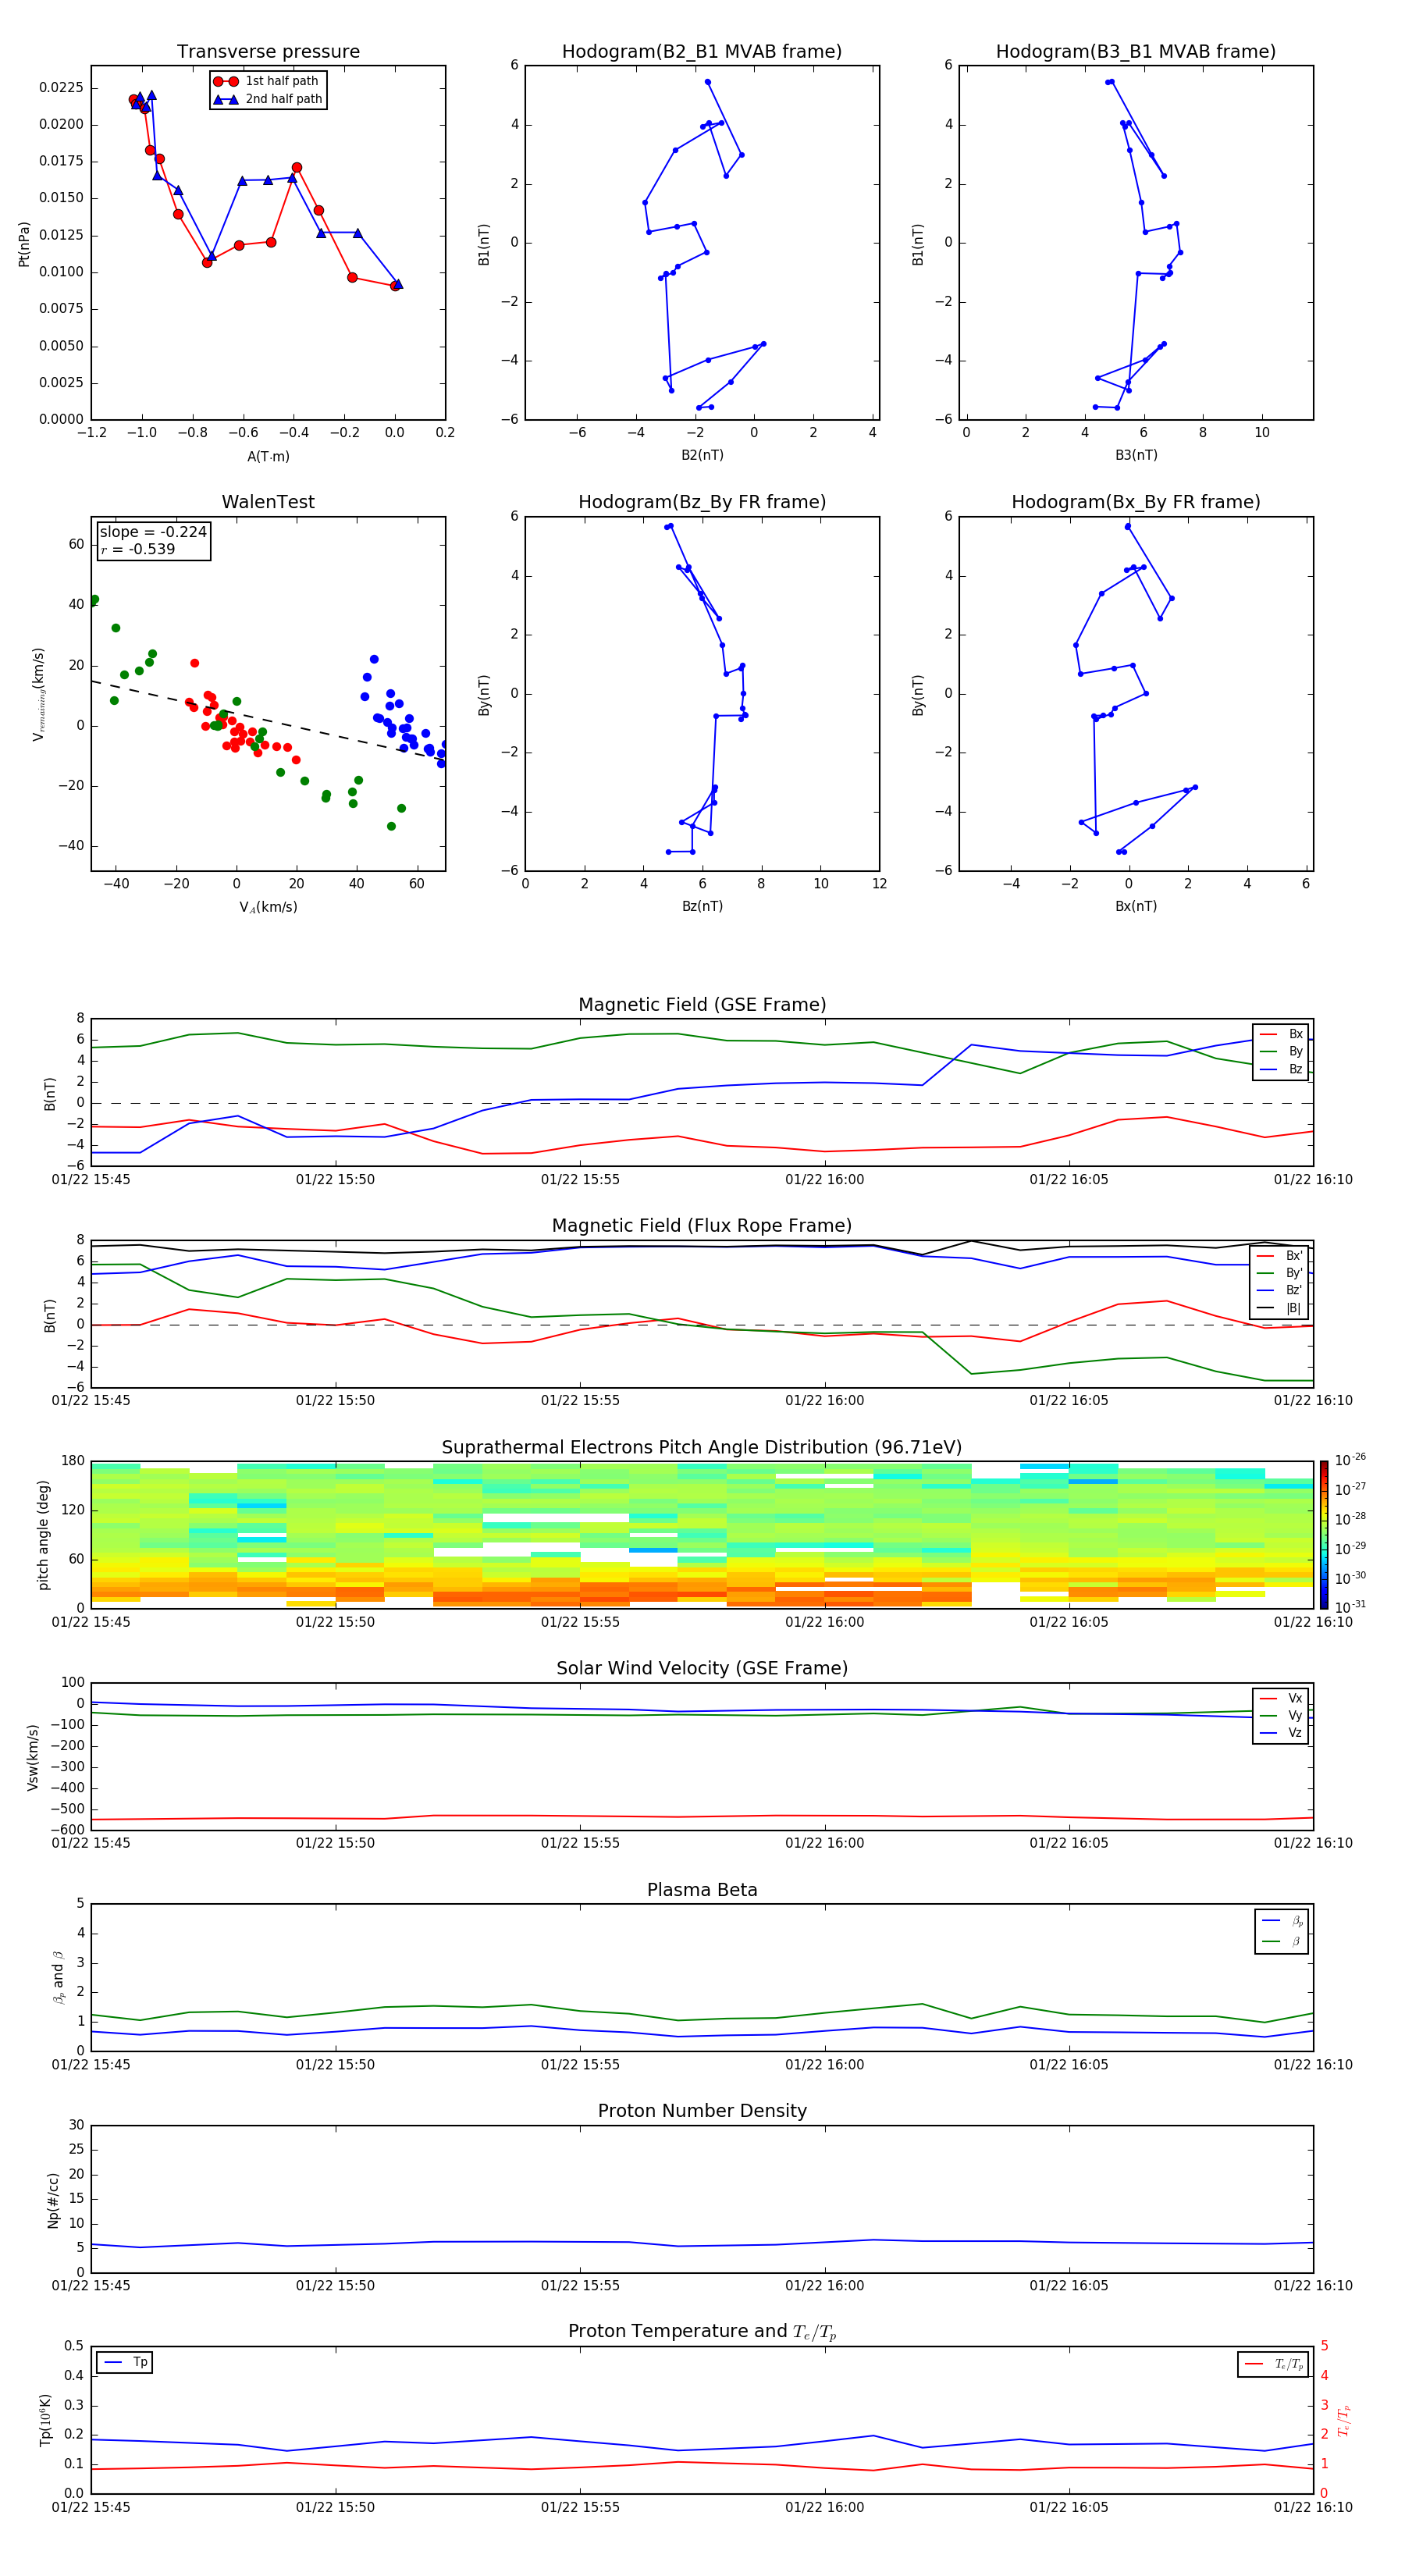The width and height of the screenshot is (1405, 2576).
Task: Click the "Proton Number Density" title
Action: 702,2111
